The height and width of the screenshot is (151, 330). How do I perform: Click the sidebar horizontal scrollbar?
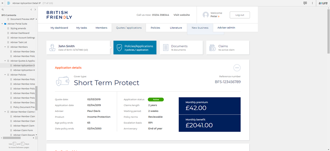coord(12,138)
